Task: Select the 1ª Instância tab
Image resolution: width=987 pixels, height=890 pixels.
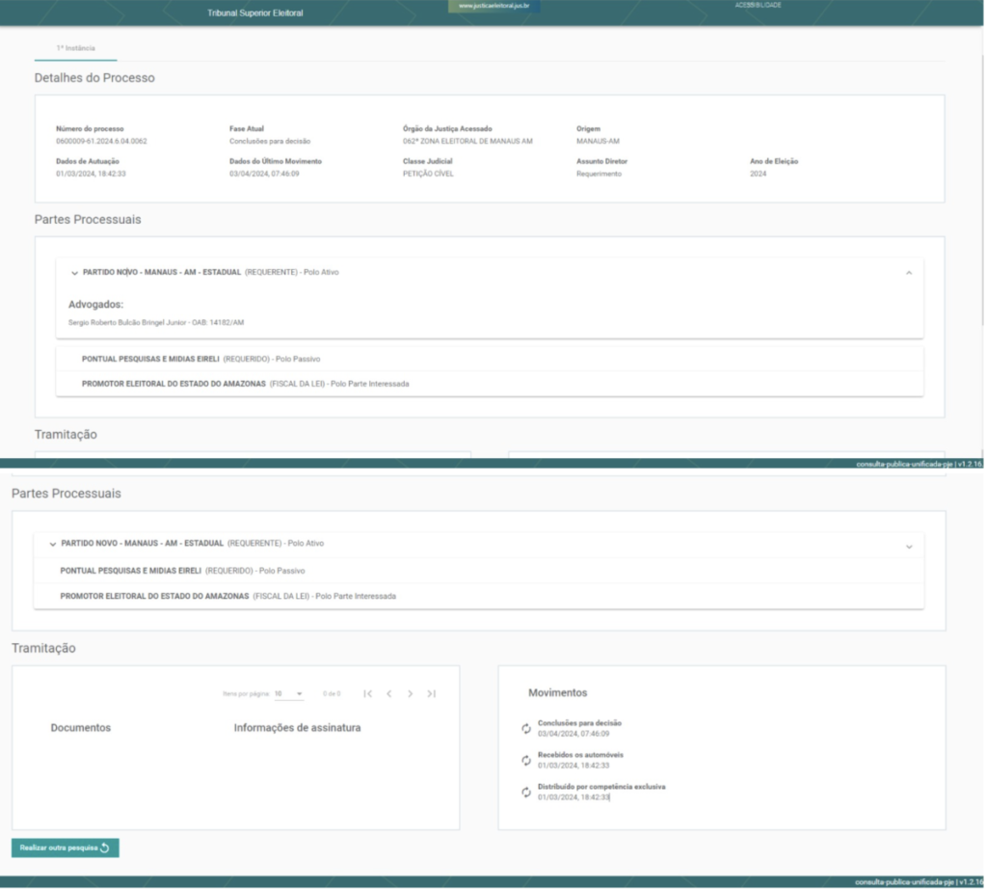Action: pos(75,48)
